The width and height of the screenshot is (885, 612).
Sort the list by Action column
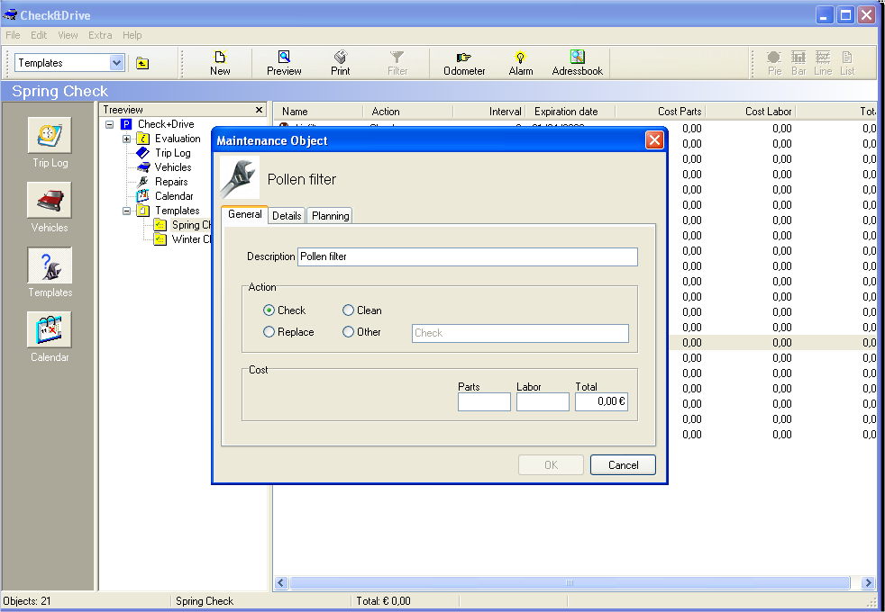pyautogui.click(x=407, y=112)
